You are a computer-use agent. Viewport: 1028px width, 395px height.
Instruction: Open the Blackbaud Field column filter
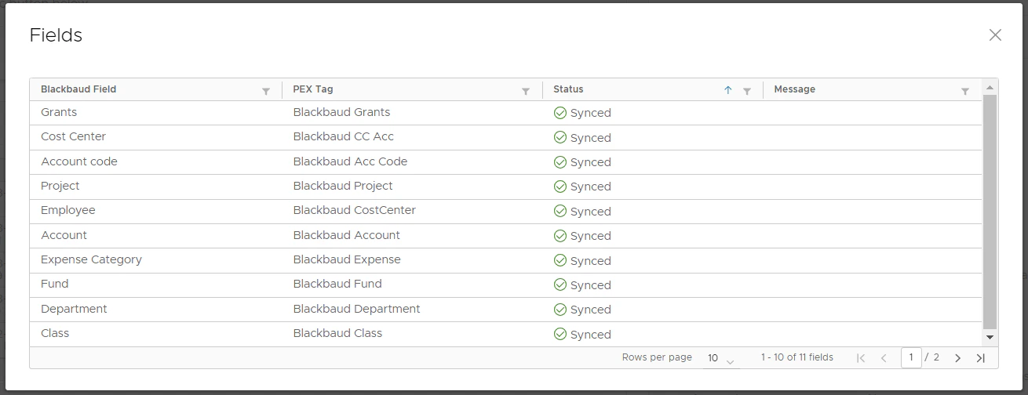(266, 91)
